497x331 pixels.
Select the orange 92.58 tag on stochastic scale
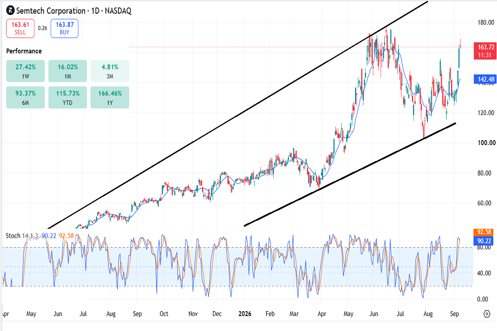[484, 232]
